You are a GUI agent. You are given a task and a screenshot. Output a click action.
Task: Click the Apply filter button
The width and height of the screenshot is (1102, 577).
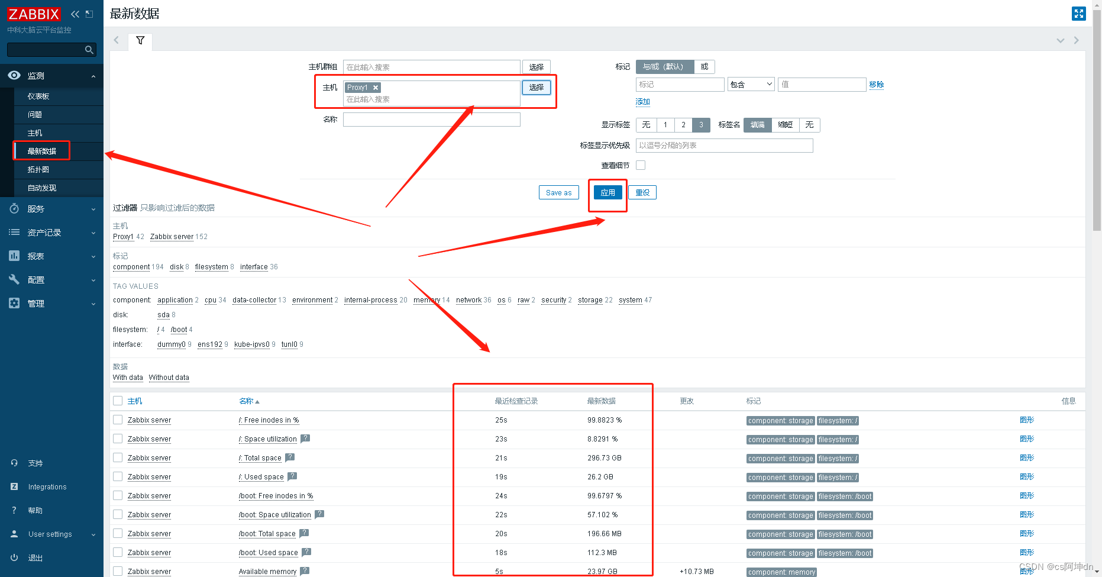click(608, 192)
